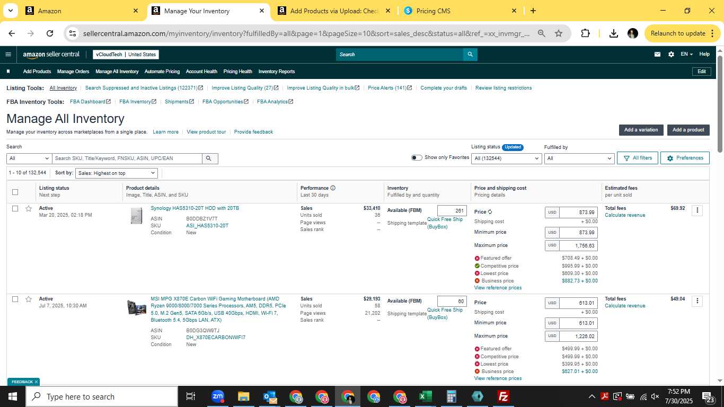Open the Feedback tab at bottom left
This screenshot has width=724, height=407.
click(23, 382)
